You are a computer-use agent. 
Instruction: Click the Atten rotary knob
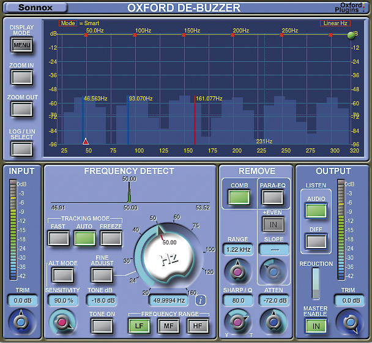[x=273, y=322]
